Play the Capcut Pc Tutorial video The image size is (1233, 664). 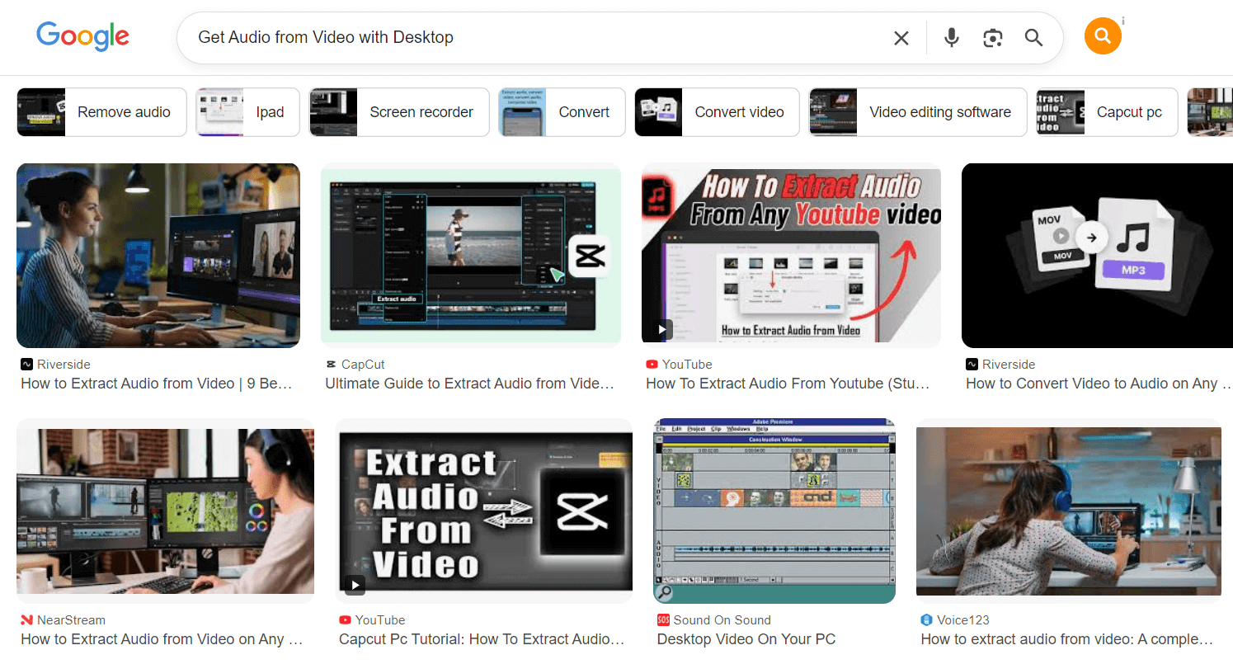485,511
